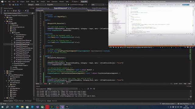195x109 pixels.
Task: Toggle preview selected items icon in Solution Explorer
Action: click(x=28, y=11)
